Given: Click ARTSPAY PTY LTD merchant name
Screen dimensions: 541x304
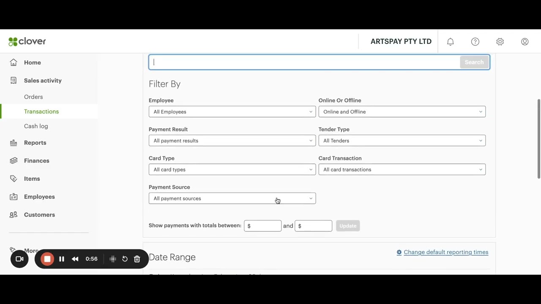Looking at the screenshot, I should [x=401, y=41].
